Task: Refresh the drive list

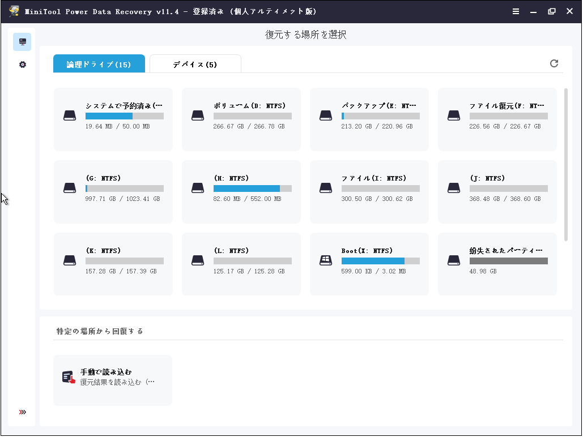Action: (554, 63)
